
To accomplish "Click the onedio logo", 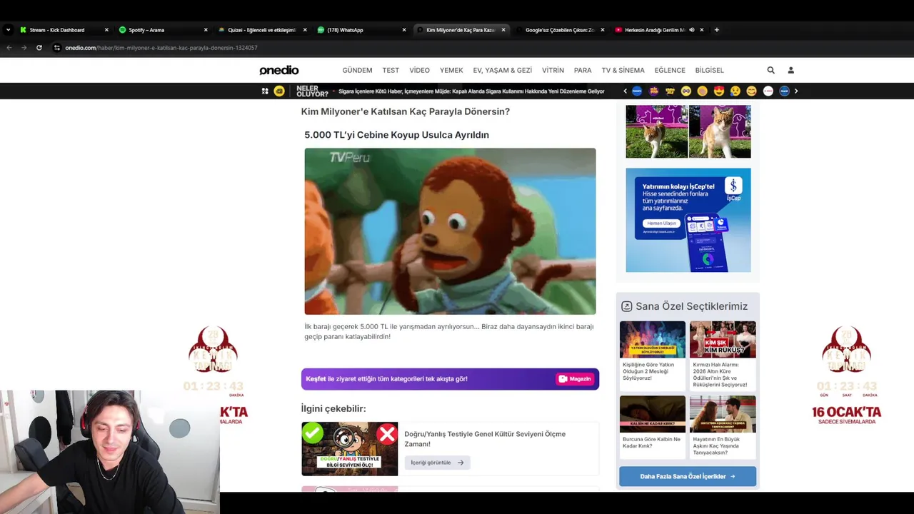I will [x=279, y=70].
